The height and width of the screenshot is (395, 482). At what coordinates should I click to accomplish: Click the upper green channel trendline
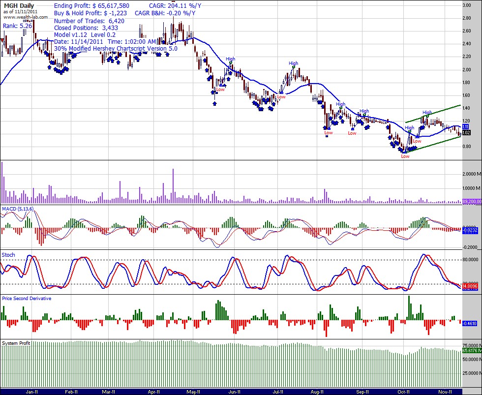(x=433, y=113)
